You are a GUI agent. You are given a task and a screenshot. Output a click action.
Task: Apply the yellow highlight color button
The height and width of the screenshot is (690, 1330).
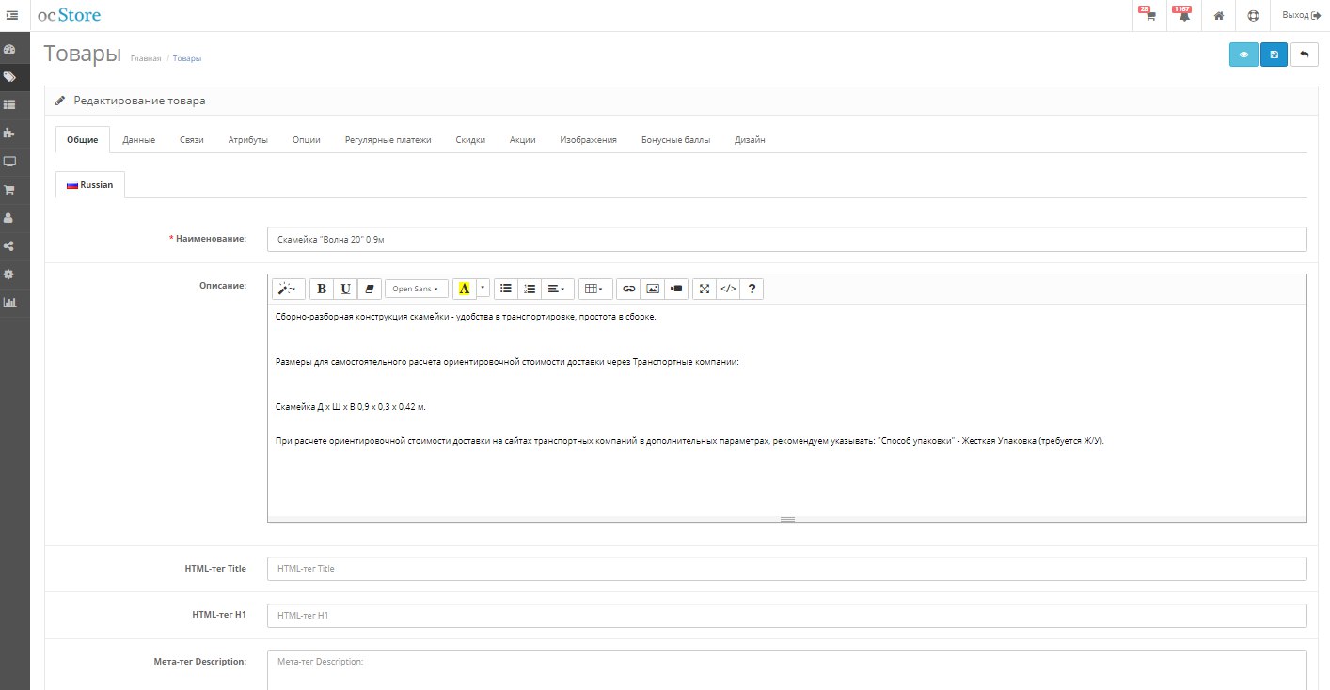(464, 289)
